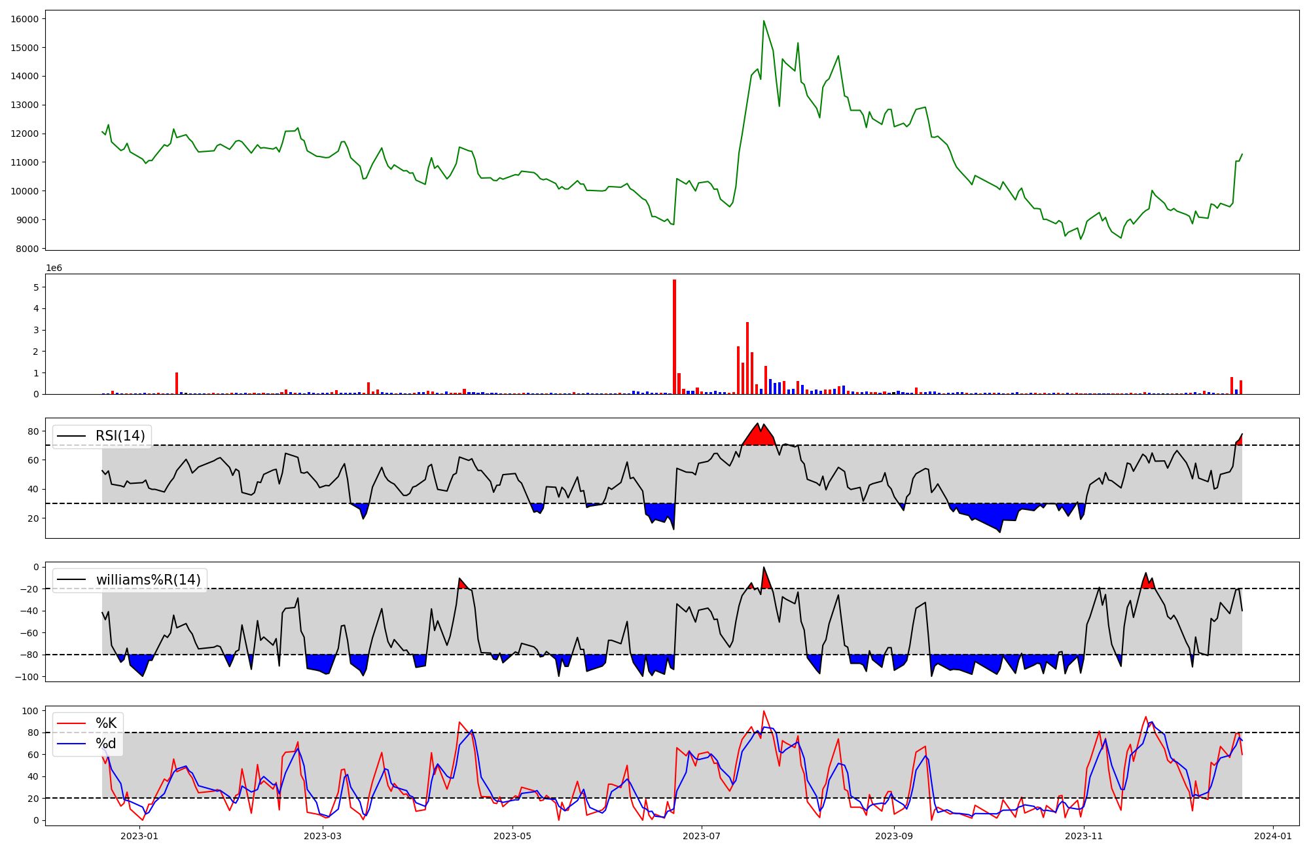Click the 16000 y-axis label on price chart
The image size is (1309, 851).
[x=25, y=19]
